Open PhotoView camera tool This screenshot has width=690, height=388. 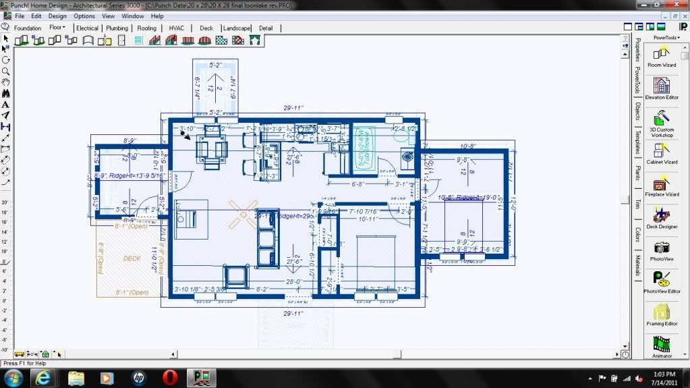(x=662, y=251)
